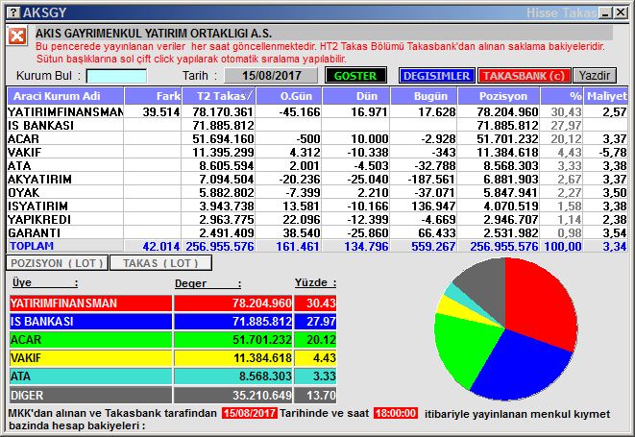
Task: Minimize the AKSGY window
Action: [x=606, y=12]
